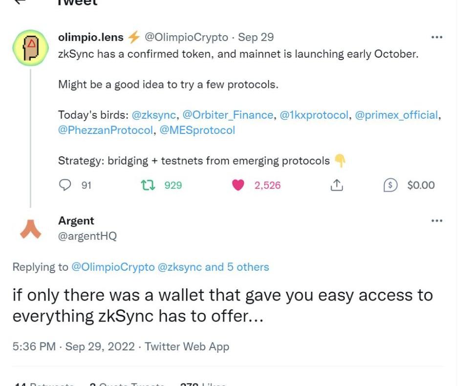472x386 pixels.
Task: Open olimpio.lens profile avatar
Action: click(x=30, y=48)
